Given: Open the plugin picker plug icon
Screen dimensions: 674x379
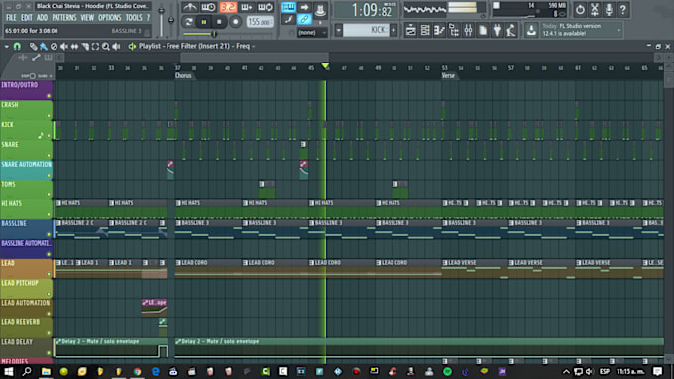Looking at the screenshot, I should click(x=497, y=30).
